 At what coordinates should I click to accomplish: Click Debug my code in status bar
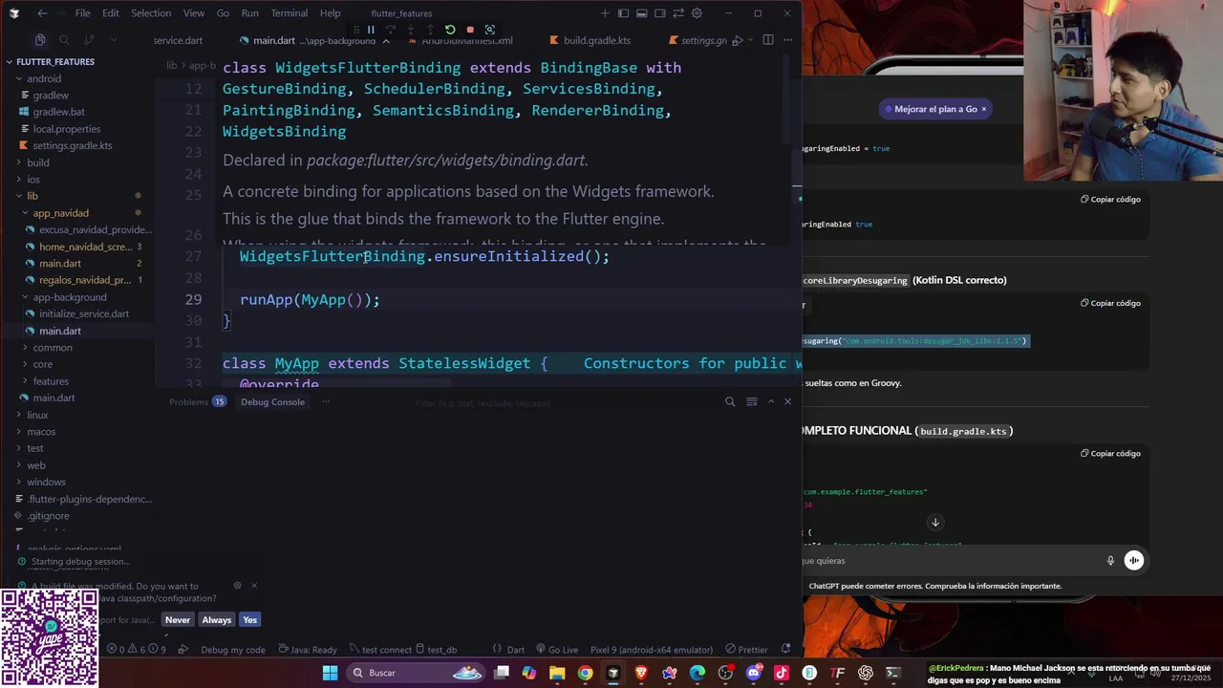click(232, 650)
